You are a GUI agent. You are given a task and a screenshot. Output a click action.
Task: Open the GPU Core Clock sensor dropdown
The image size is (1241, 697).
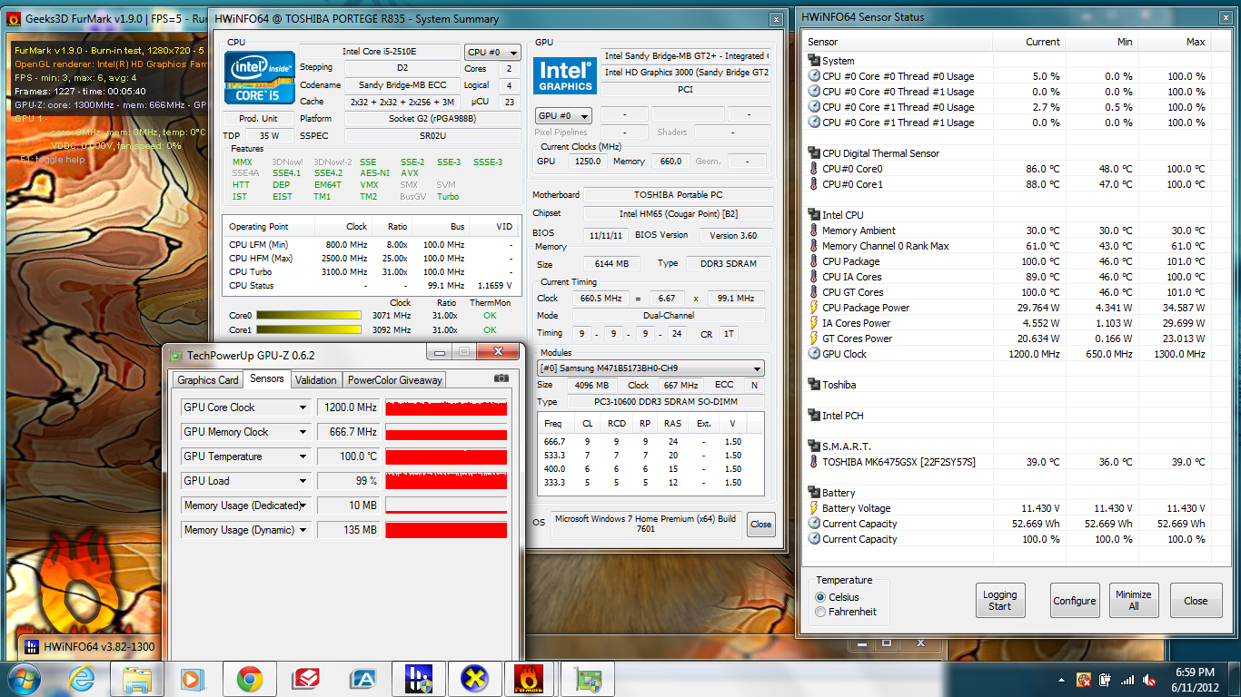click(x=302, y=407)
